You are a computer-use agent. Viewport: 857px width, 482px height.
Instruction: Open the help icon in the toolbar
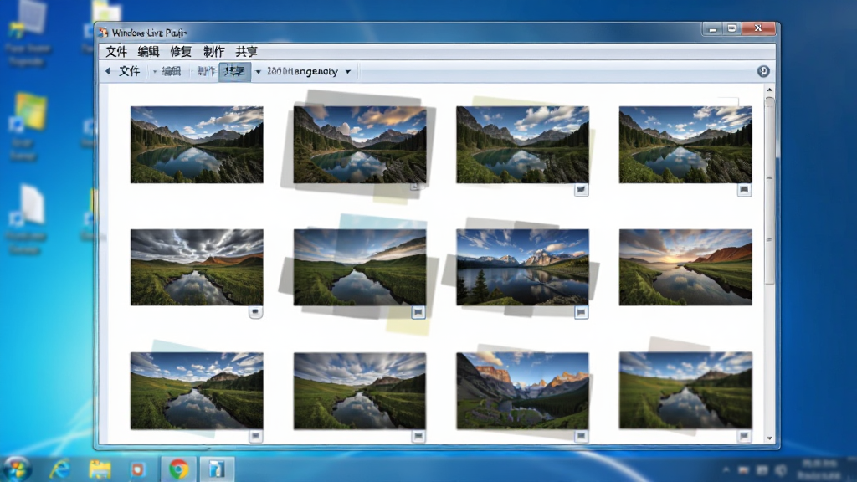pos(763,71)
